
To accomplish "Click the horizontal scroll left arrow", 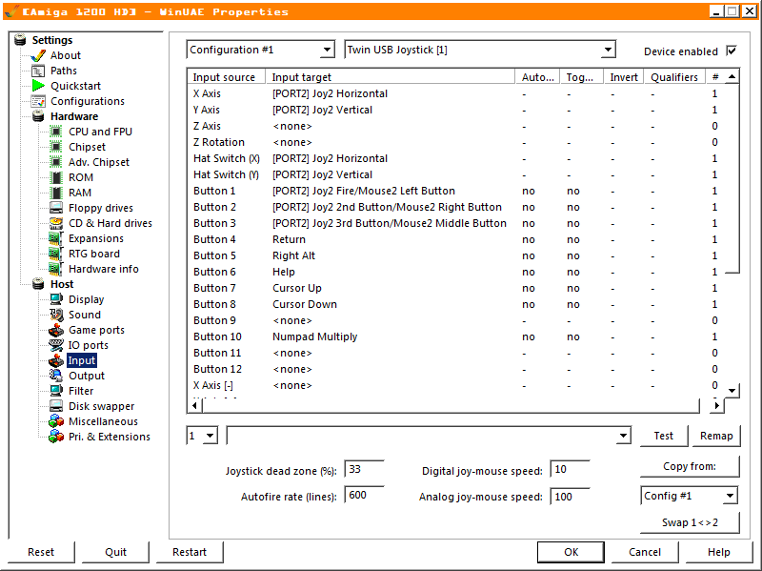I will pyautogui.click(x=195, y=405).
